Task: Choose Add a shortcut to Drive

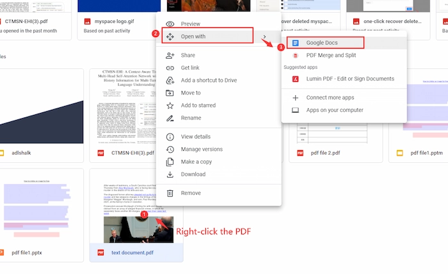Action: (x=219, y=80)
